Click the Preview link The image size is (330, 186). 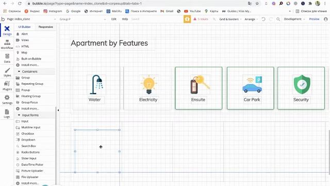[x=314, y=19]
